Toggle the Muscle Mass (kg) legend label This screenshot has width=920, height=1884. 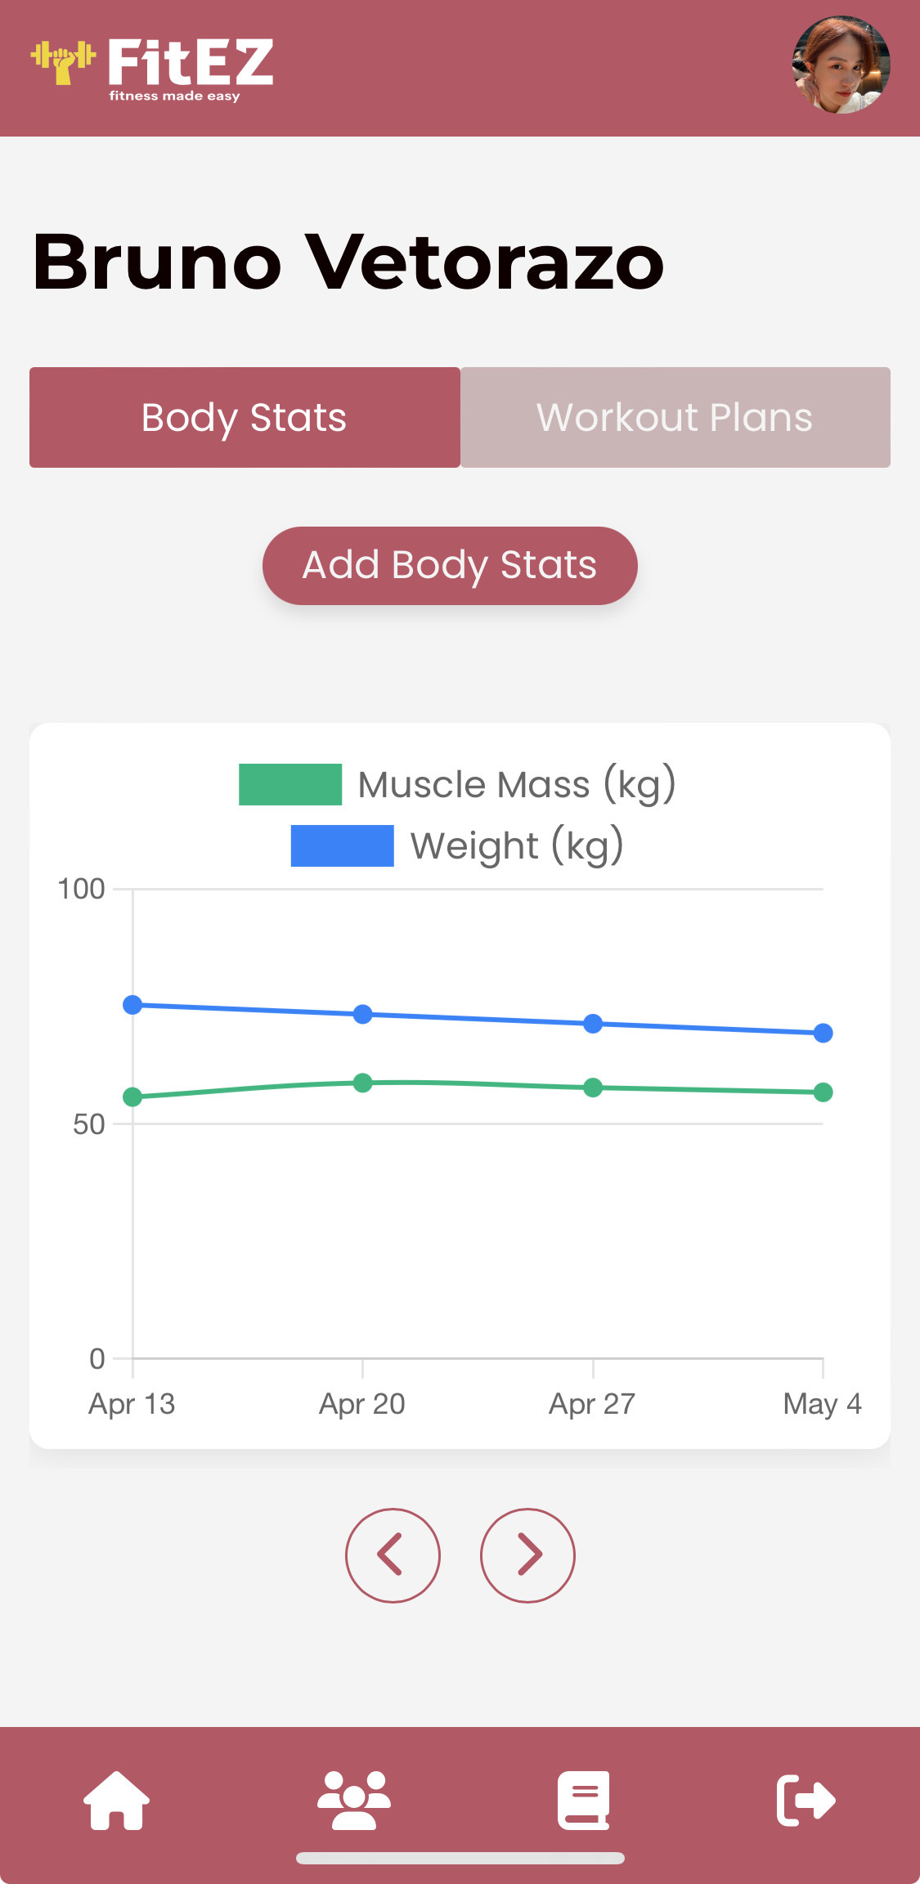517,784
